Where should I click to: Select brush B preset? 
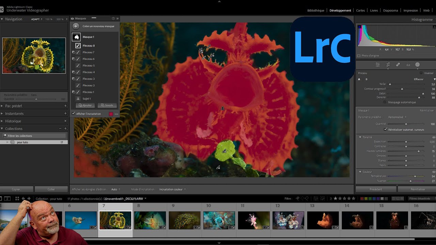[x=367, y=79]
